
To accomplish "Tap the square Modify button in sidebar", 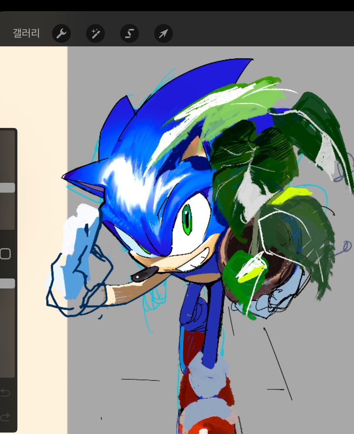I will 5,253.
